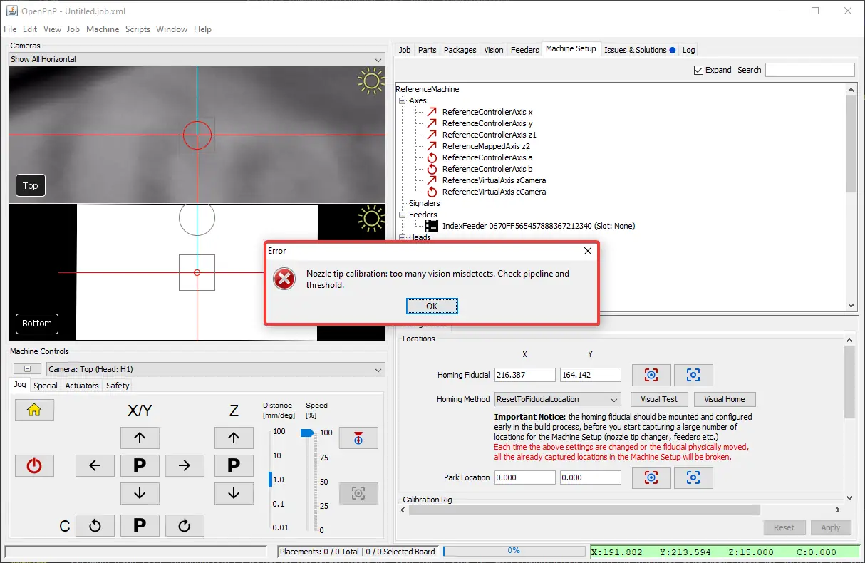This screenshot has width=865, height=563.
Task: Click the X/Y park P button
Action: coord(140,466)
